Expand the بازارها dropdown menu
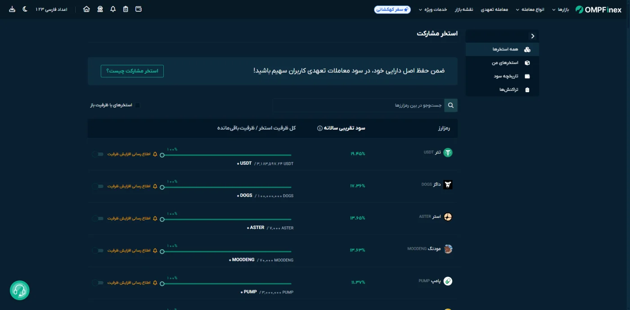The height and width of the screenshot is (310, 630). click(x=561, y=9)
